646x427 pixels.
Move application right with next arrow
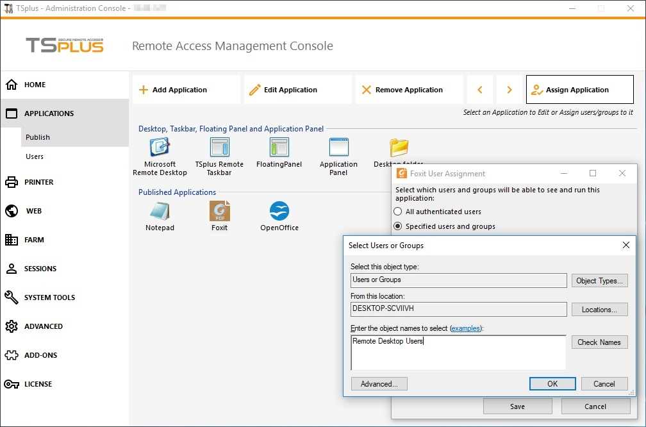point(509,90)
